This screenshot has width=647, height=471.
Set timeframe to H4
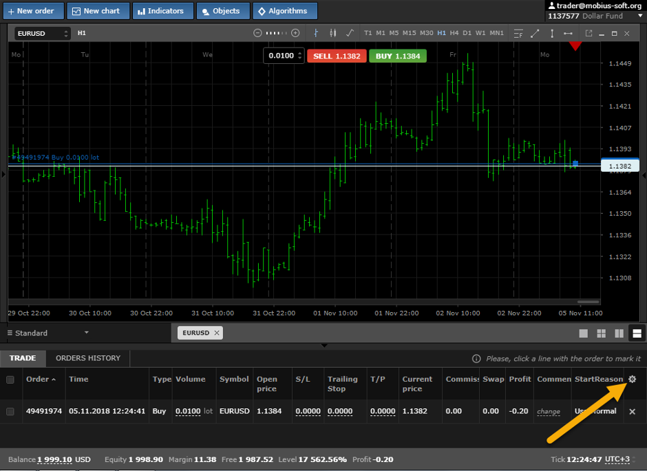tap(454, 33)
